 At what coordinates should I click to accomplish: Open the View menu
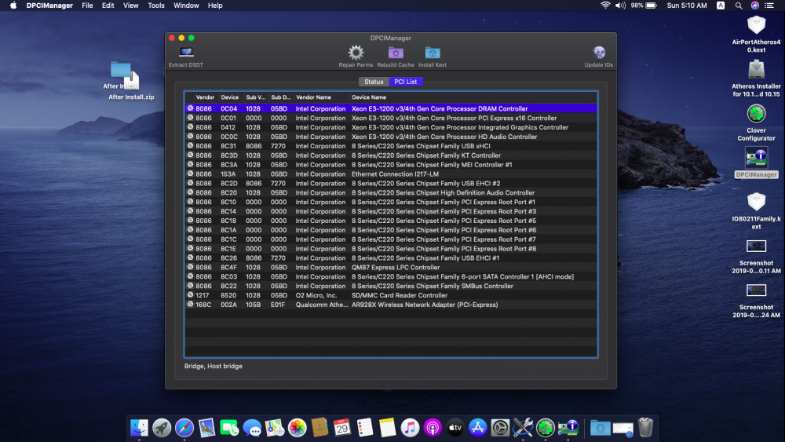130,5
